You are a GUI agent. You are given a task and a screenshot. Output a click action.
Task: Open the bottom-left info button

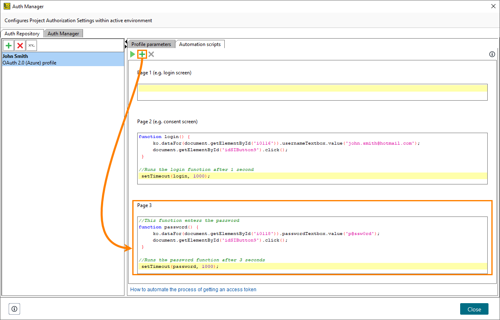point(14,308)
